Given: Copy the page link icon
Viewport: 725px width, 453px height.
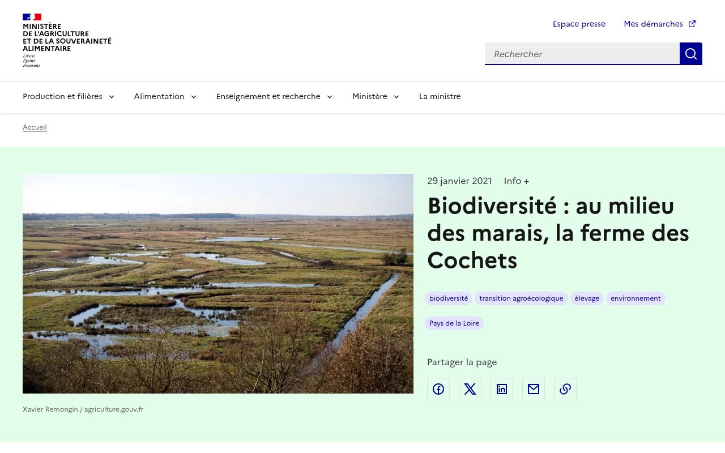Looking at the screenshot, I should [x=565, y=389].
